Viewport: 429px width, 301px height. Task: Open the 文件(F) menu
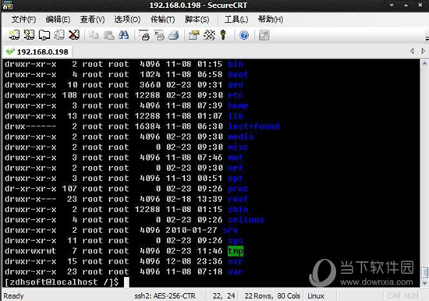[x=23, y=19]
